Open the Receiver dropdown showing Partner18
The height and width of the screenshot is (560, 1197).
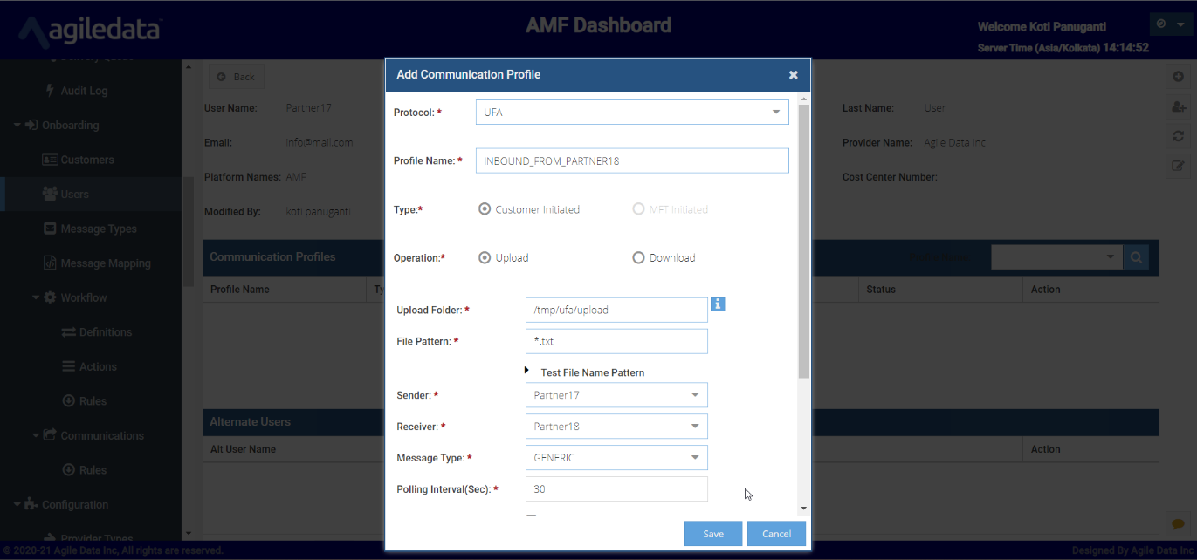(x=616, y=427)
